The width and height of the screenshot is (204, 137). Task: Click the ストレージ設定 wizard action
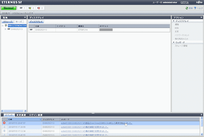pos(181,46)
